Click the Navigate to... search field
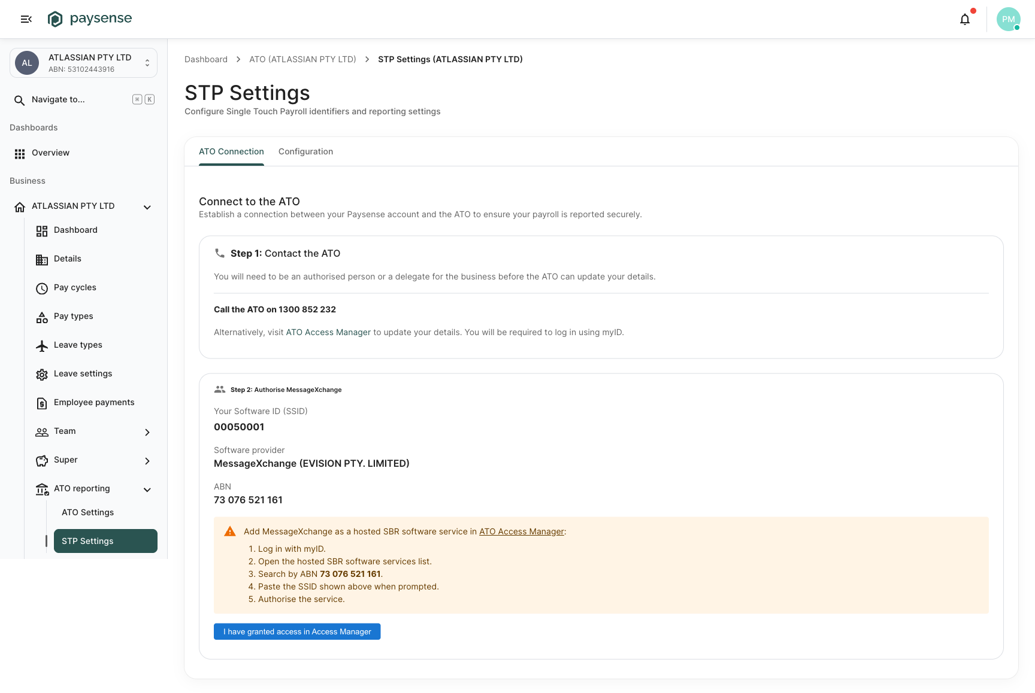This screenshot has width=1035, height=693. (83, 100)
